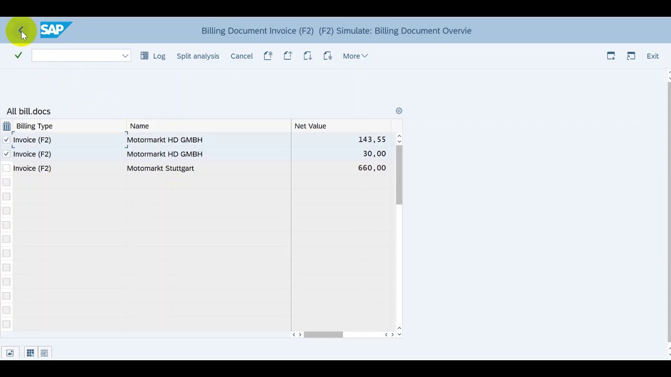
Task: Click inside the command input field
Action: pos(77,56)
